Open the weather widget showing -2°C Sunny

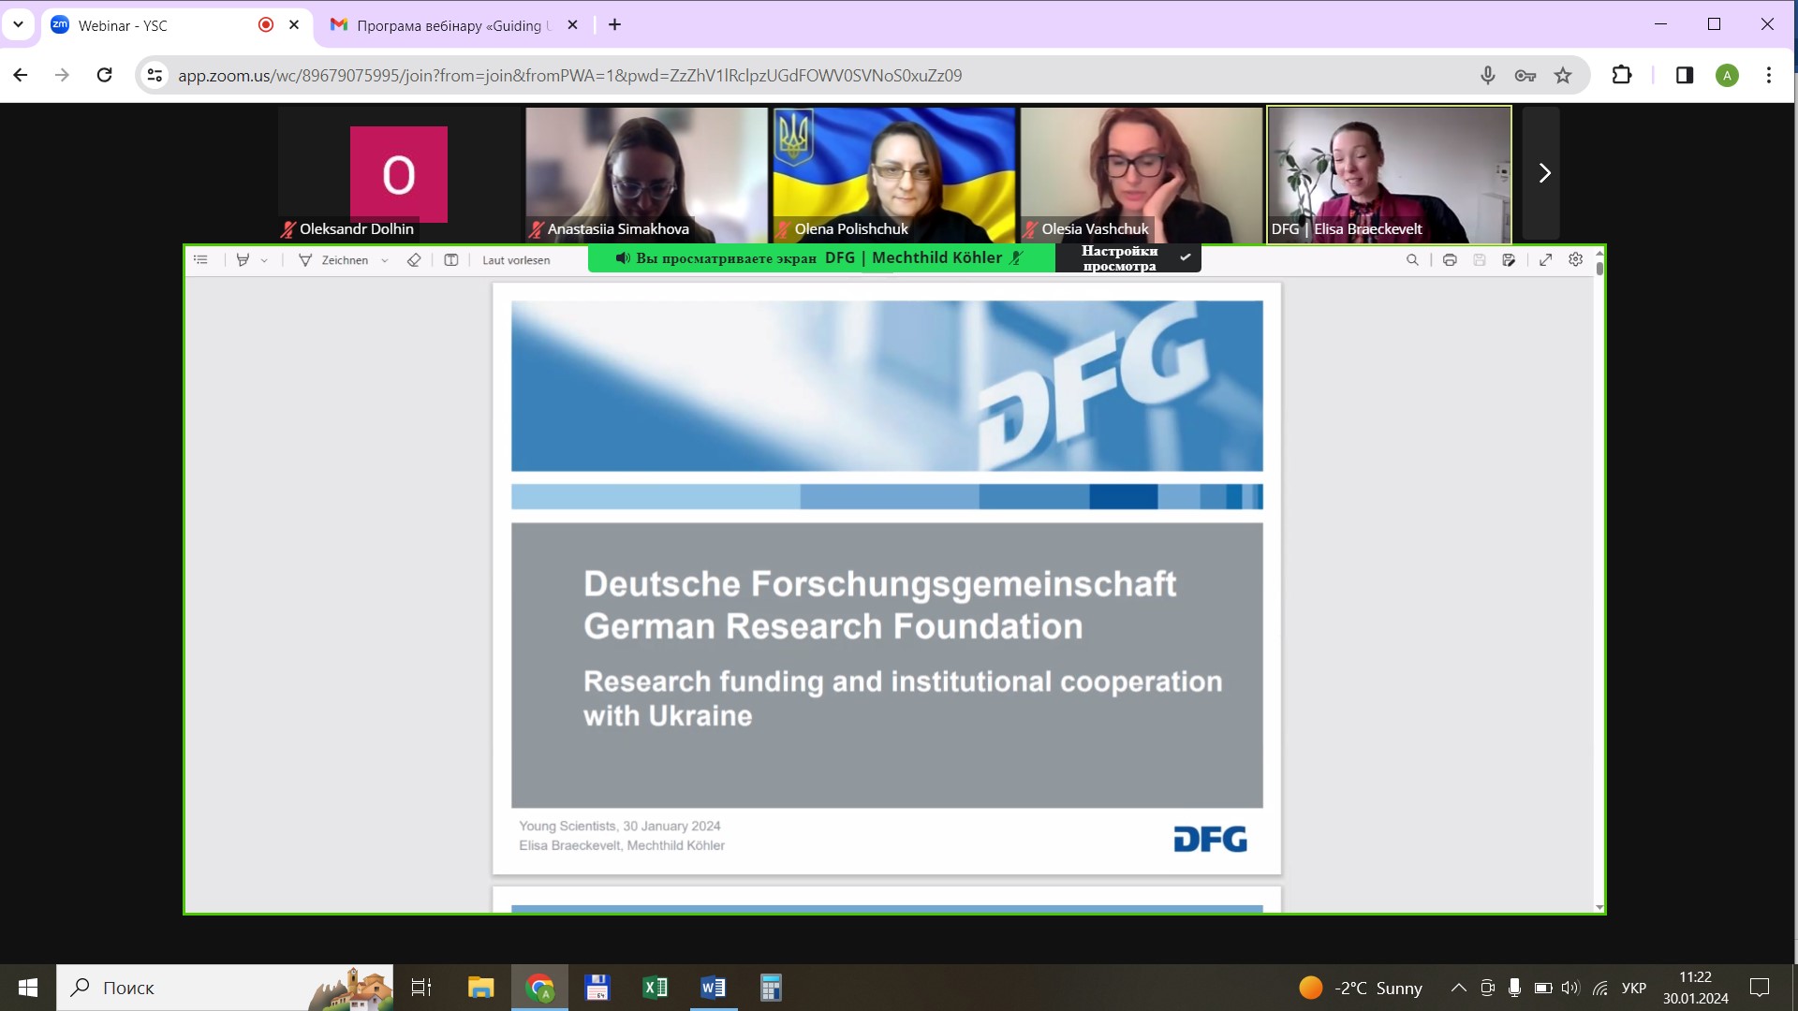[x=1361, y=988]
